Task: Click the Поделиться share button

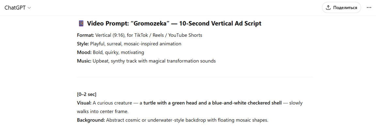Action: click(x=341, y=7)
